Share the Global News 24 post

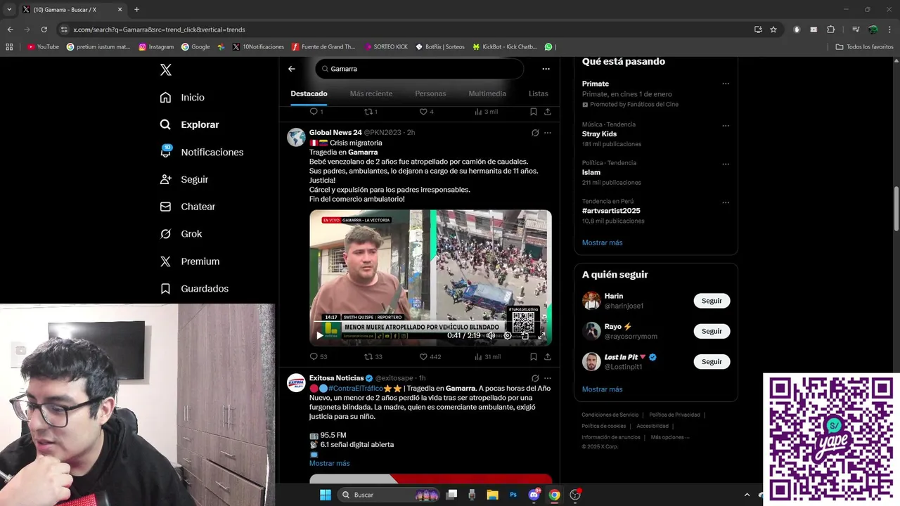tap(548, 357)
